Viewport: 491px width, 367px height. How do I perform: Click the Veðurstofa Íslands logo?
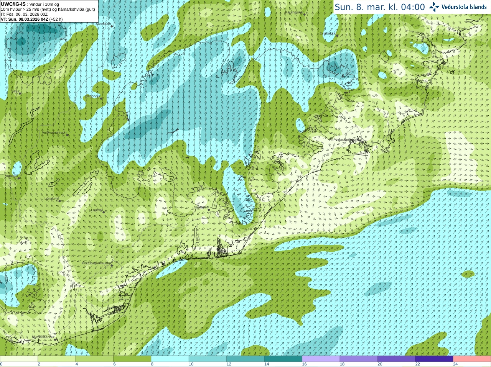pyautogui.click(x=458, y=7)
